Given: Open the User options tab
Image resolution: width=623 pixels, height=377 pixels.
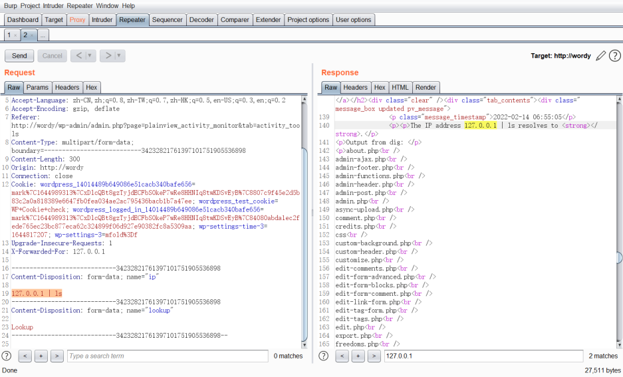Looking at the screenshot, I should pyautogui.click(x=354, y=19).
